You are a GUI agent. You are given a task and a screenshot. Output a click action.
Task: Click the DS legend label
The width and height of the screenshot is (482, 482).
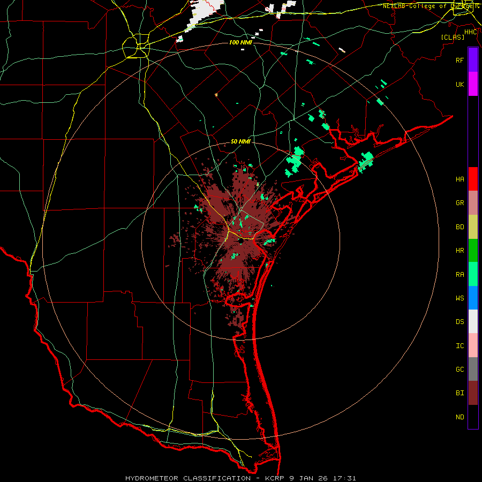460,322
